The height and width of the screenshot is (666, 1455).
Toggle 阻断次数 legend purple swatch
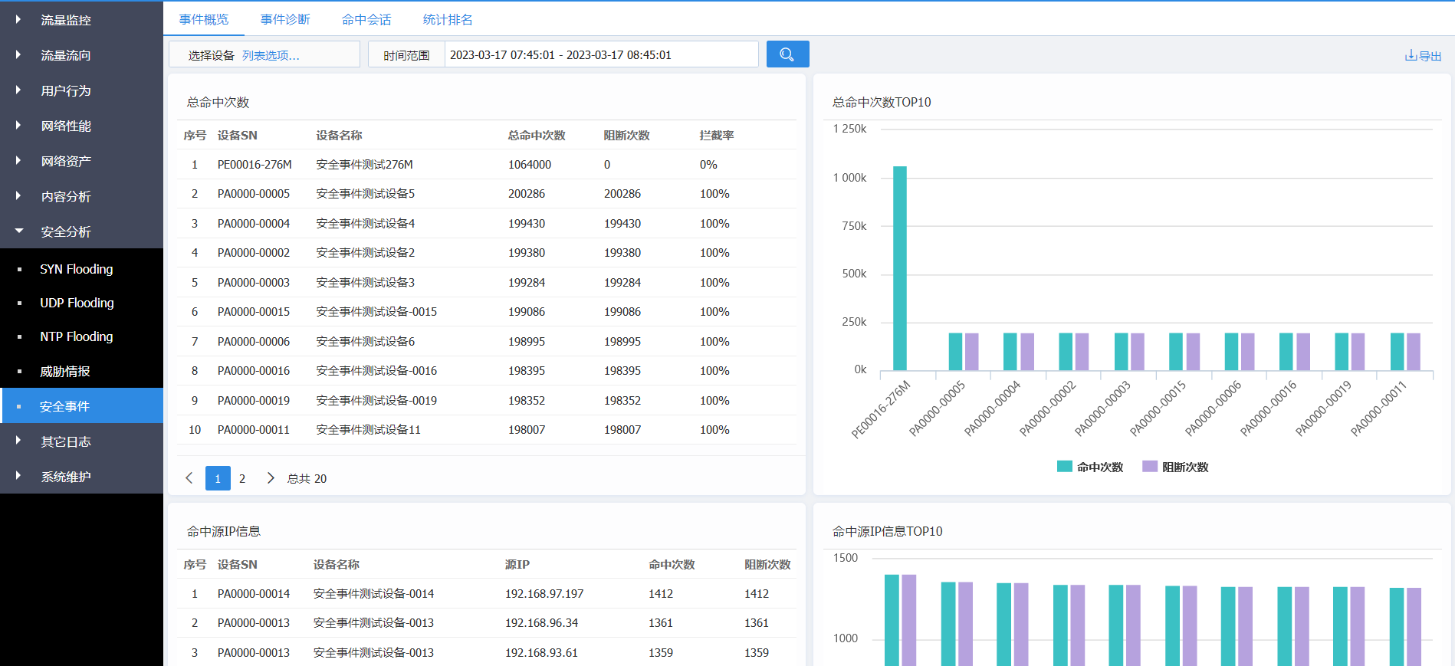(x=1150, y=467)
